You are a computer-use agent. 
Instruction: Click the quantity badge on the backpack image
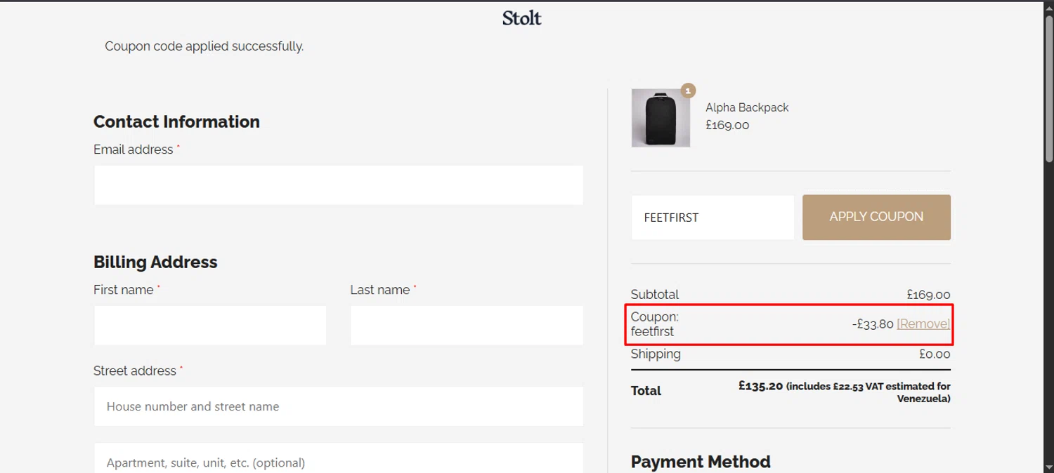coord(689,91)
